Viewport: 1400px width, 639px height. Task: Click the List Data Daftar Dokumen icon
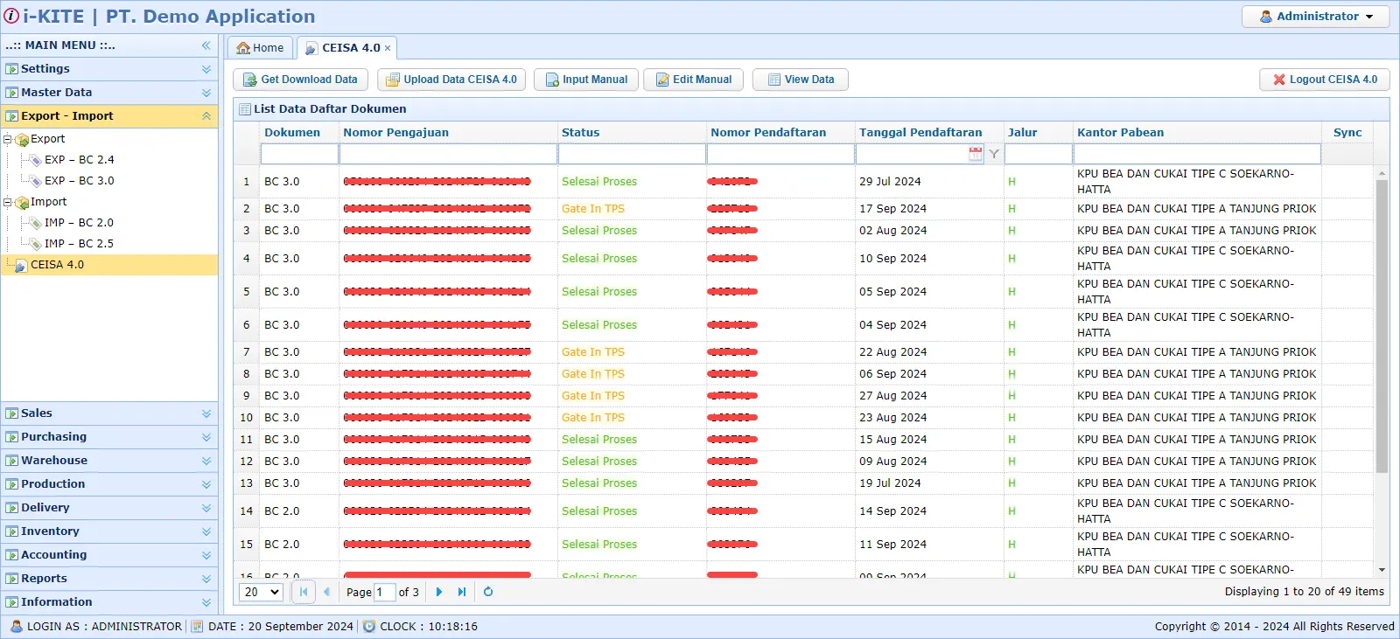tap(245, 109)
